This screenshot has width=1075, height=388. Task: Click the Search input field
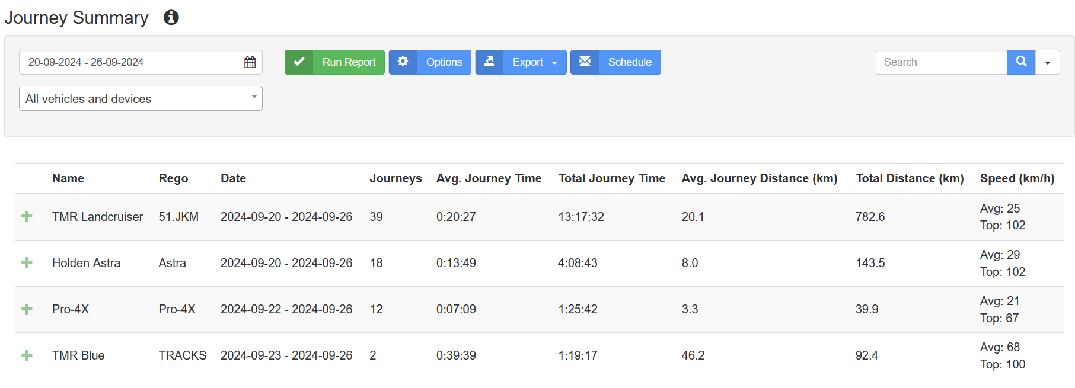click(940, 62)
